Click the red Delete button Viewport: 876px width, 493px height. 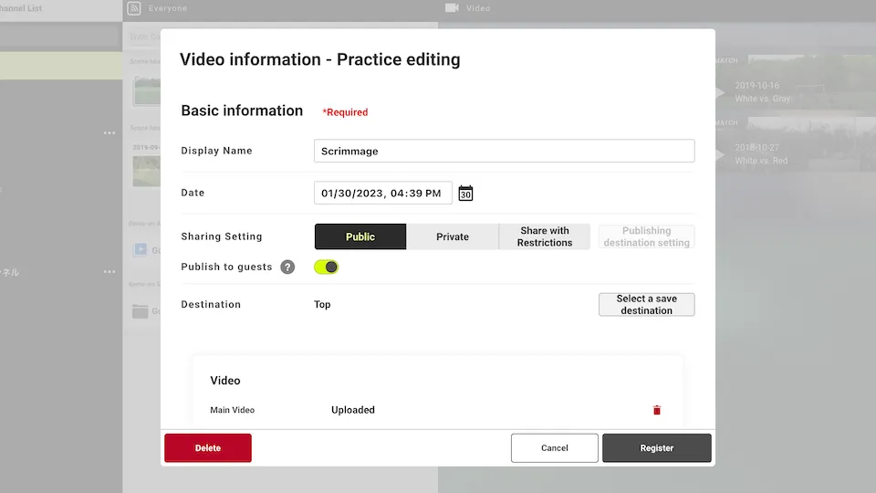208,447
